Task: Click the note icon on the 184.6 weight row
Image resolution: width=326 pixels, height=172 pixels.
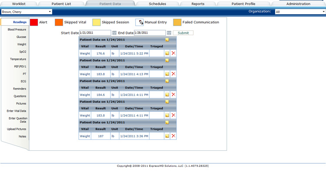Action: click(x=167, y=95)
